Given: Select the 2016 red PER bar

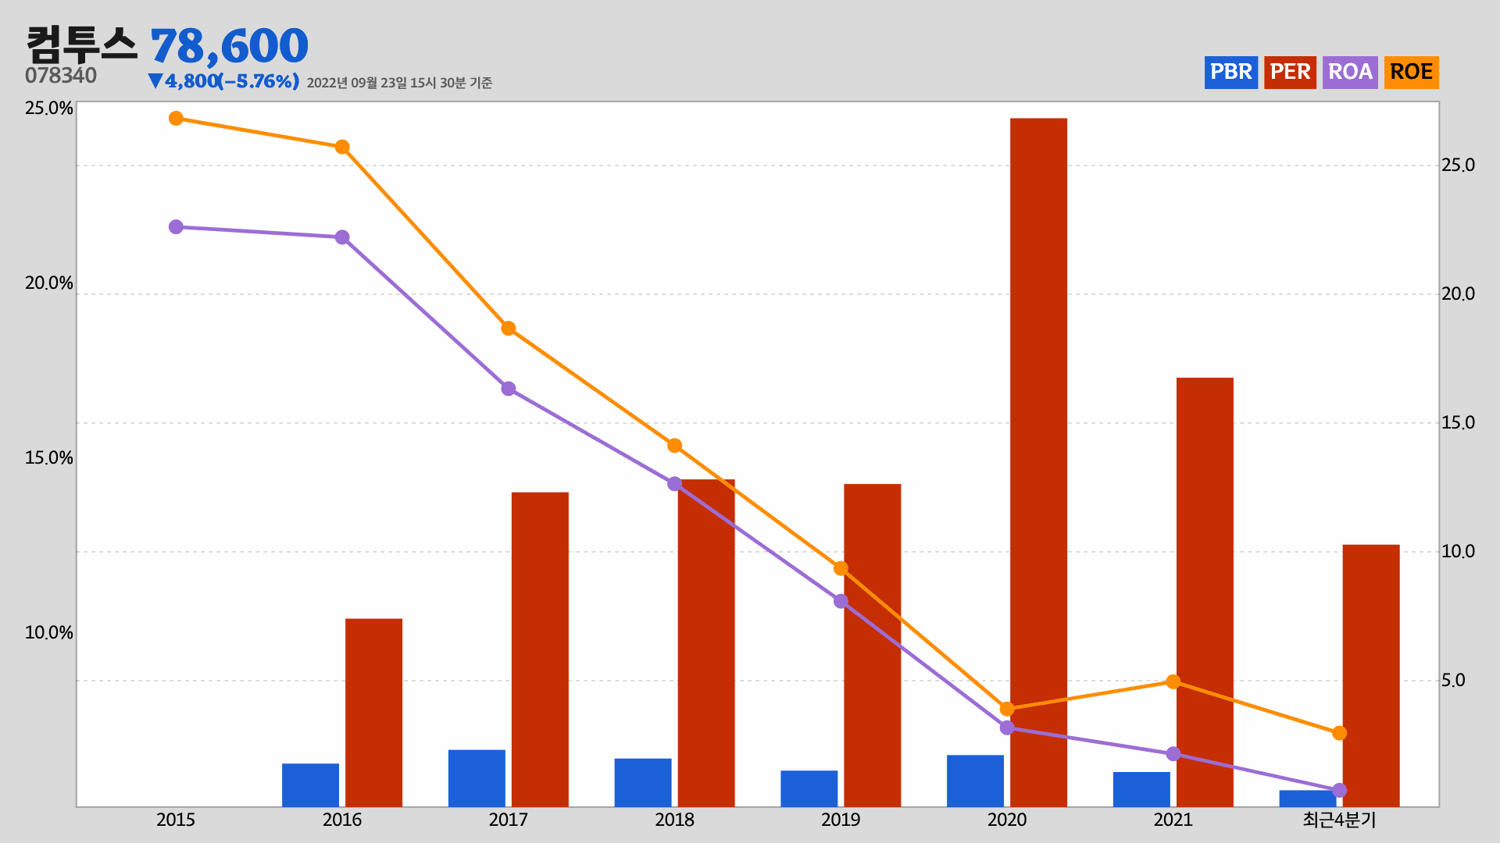Looking at the screenshot, I should click(x=373, y=713).
